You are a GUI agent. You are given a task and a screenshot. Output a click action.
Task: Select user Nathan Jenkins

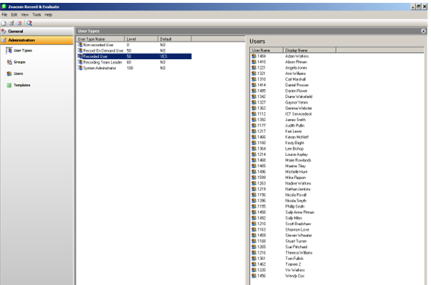tap(298, 190)
